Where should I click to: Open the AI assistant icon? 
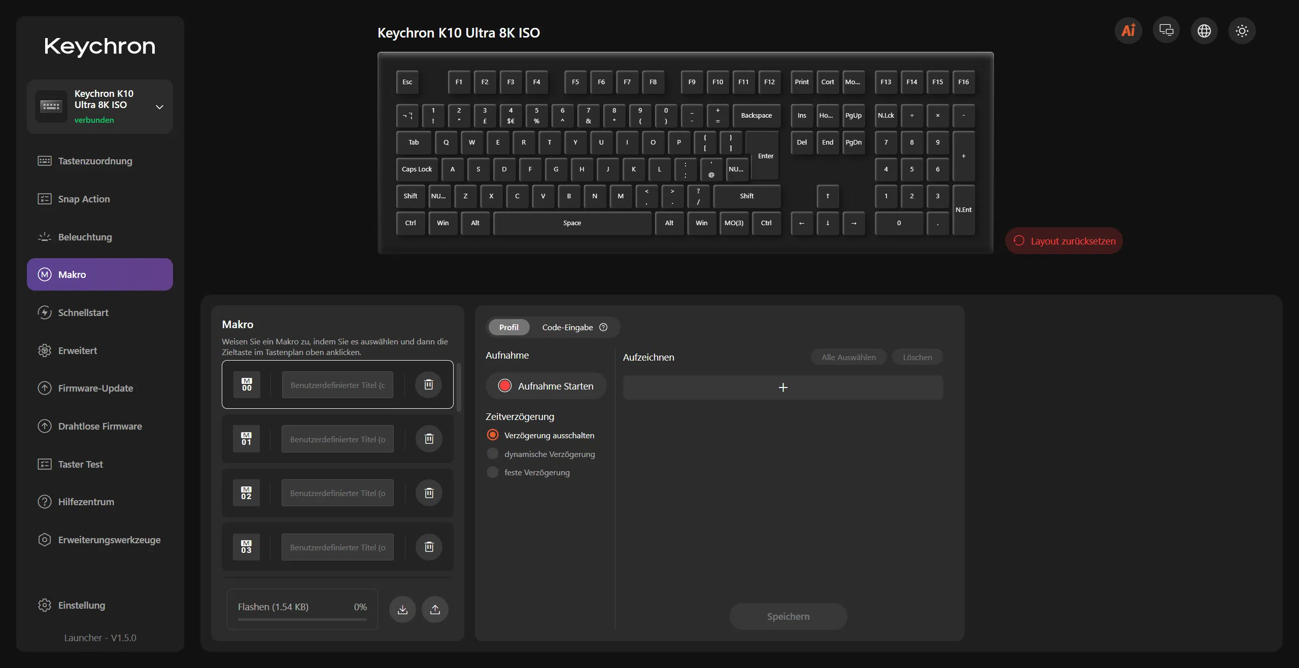(1128, 31)
